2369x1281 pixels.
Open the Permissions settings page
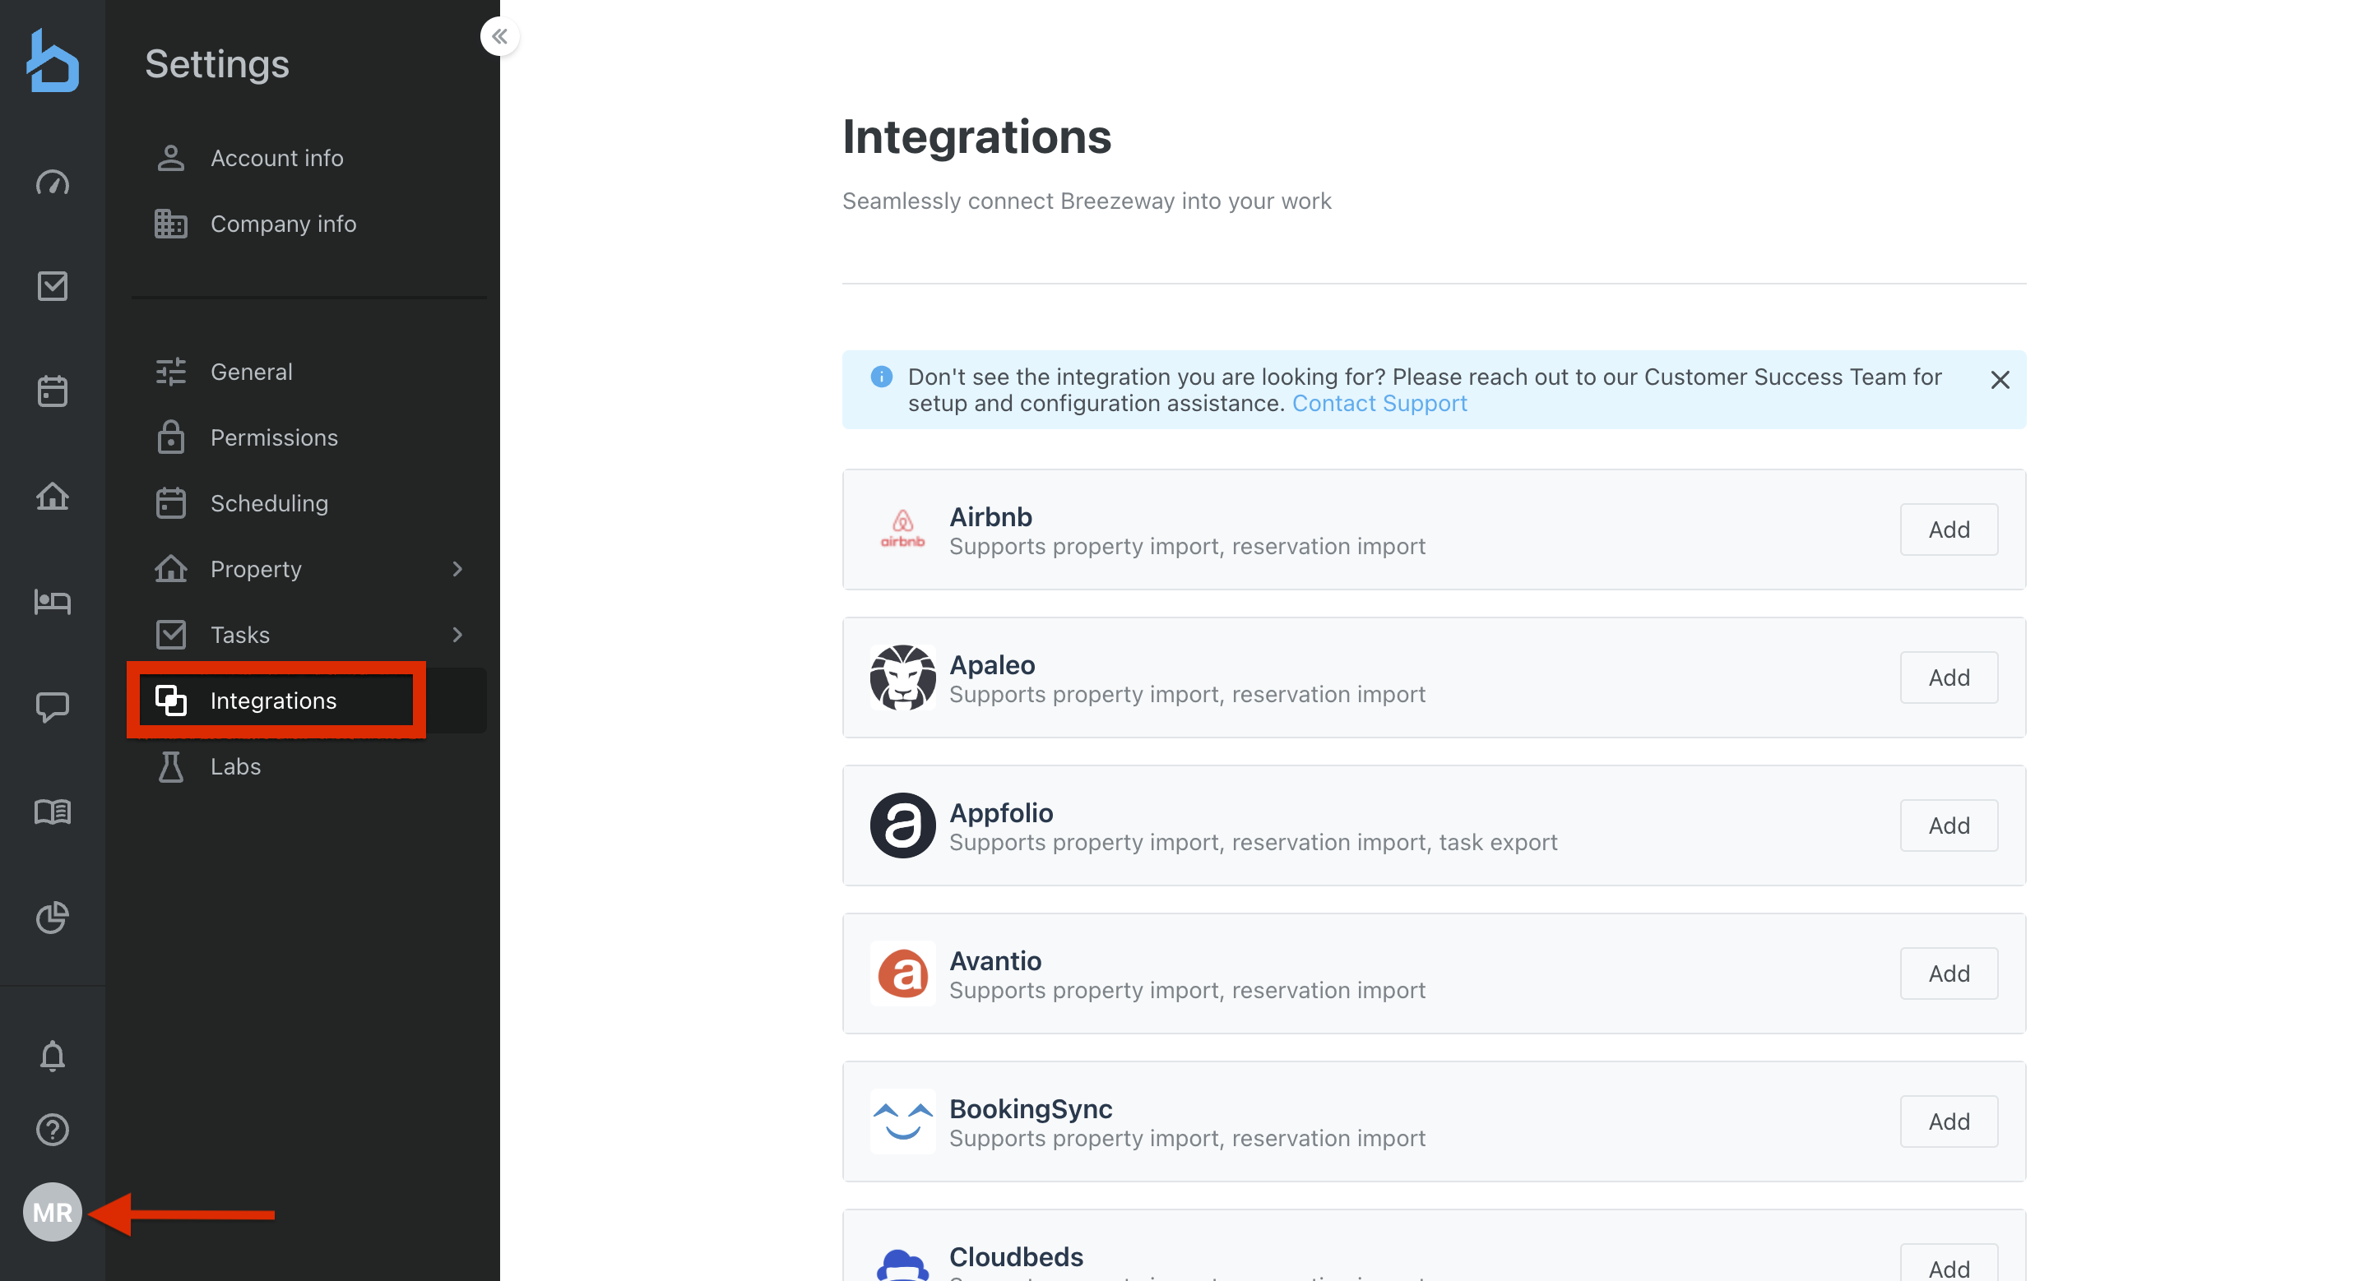point(274,437)
